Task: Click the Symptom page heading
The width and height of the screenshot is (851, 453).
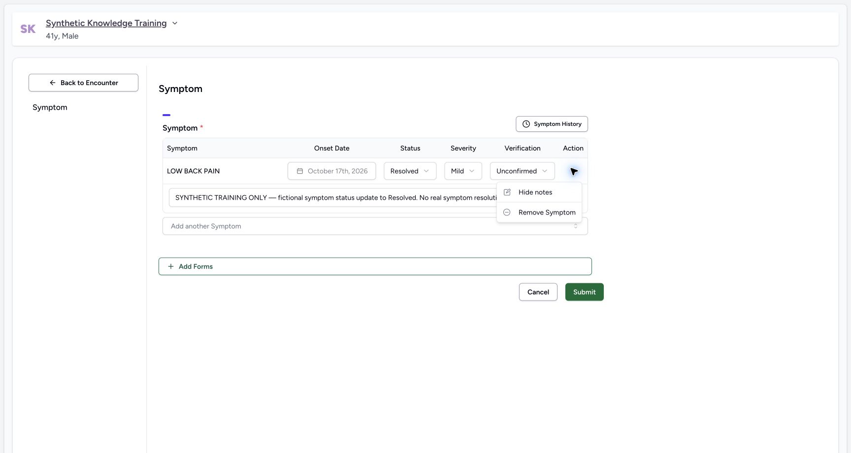Action: coord(180,89)
